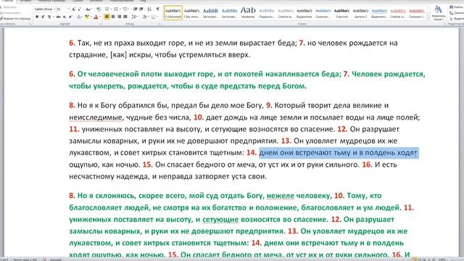
Task: Decrease font size with Shrink Font
Action: [x=79, y=9]
